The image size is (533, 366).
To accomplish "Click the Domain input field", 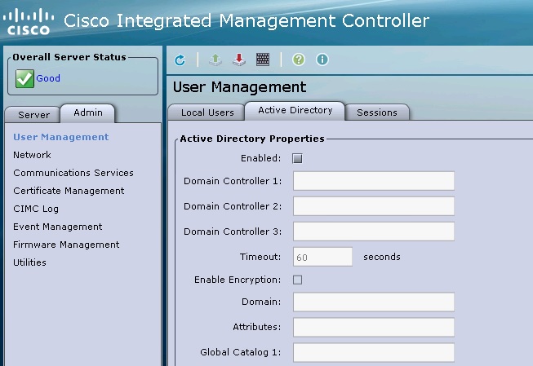I will coord(374,302).
